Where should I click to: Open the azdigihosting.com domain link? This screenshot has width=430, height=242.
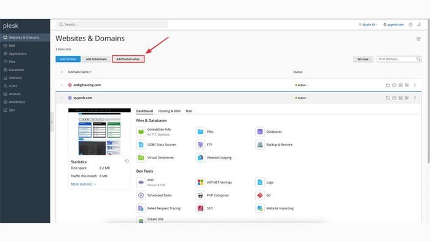87,85
